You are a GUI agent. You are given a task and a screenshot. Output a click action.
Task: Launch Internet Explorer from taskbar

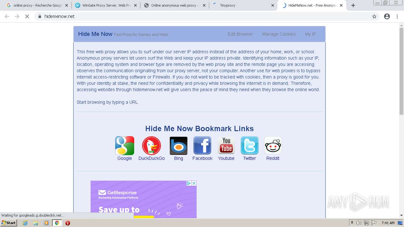pos(25,223)
